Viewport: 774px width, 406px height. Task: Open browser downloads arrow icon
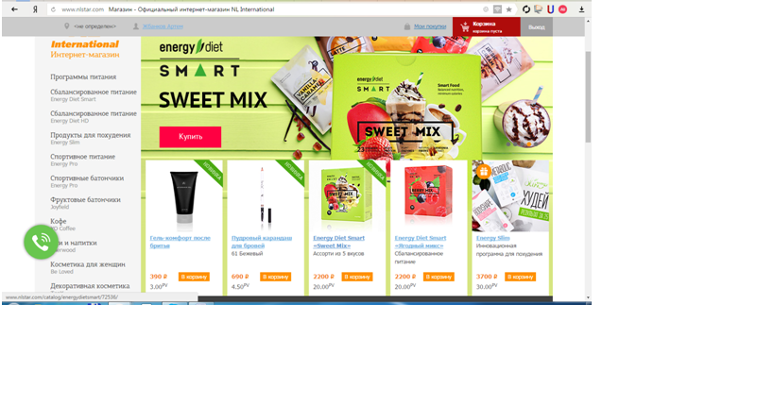(581, 9)
